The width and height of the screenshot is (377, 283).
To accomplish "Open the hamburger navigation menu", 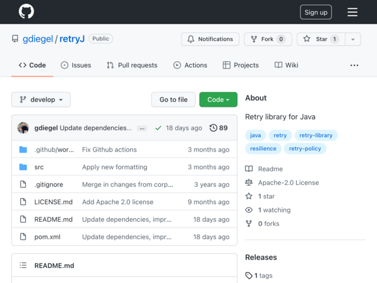I will pyautogui.click(x=352, y=12).
